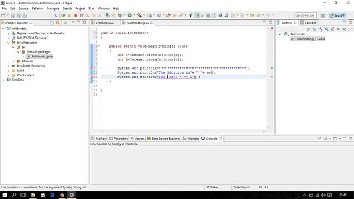This screenshot has width=354, height=199.
Task: Open Project Explorer view menu
Action: 73,22
